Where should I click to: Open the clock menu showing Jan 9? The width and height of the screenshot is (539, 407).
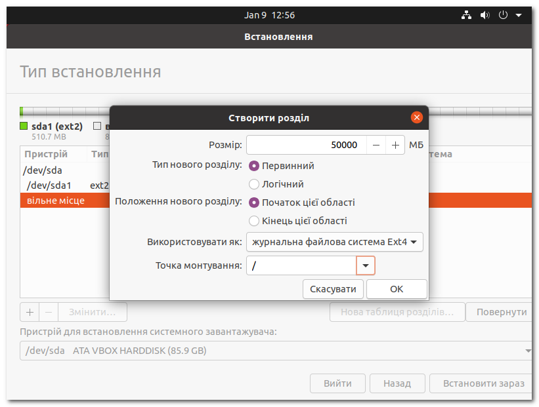tap(270, 14)
